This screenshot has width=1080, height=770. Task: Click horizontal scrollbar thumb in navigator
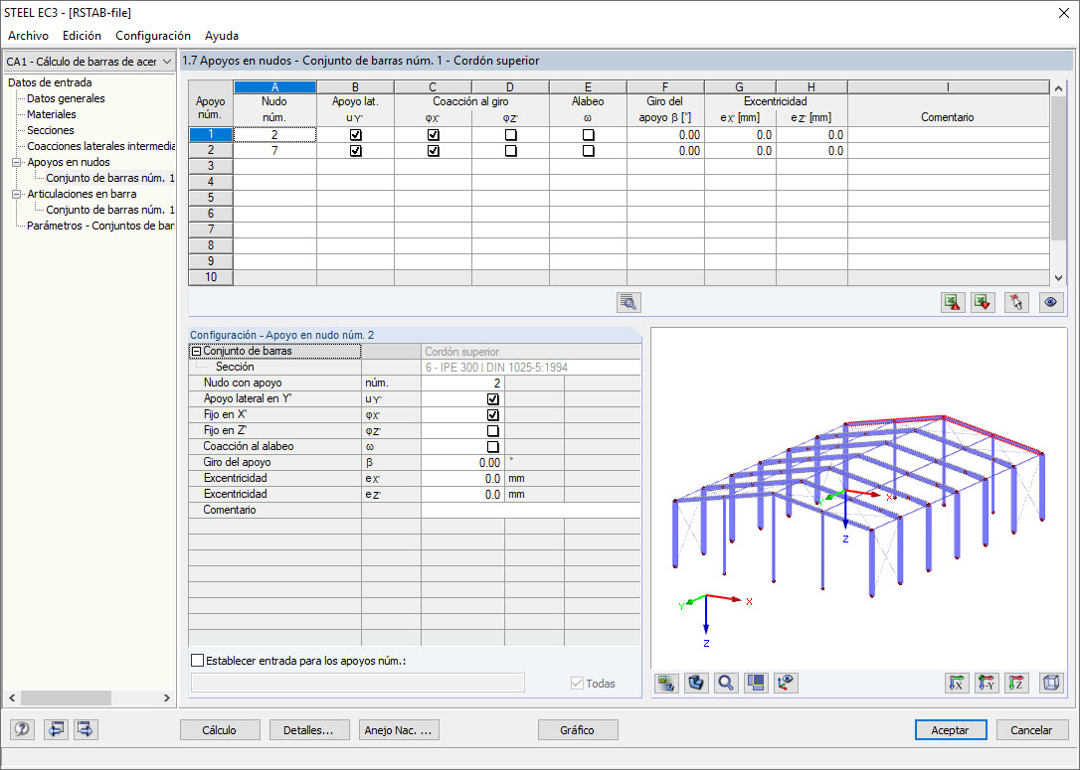pyautogui.click(x=66, y=697)
